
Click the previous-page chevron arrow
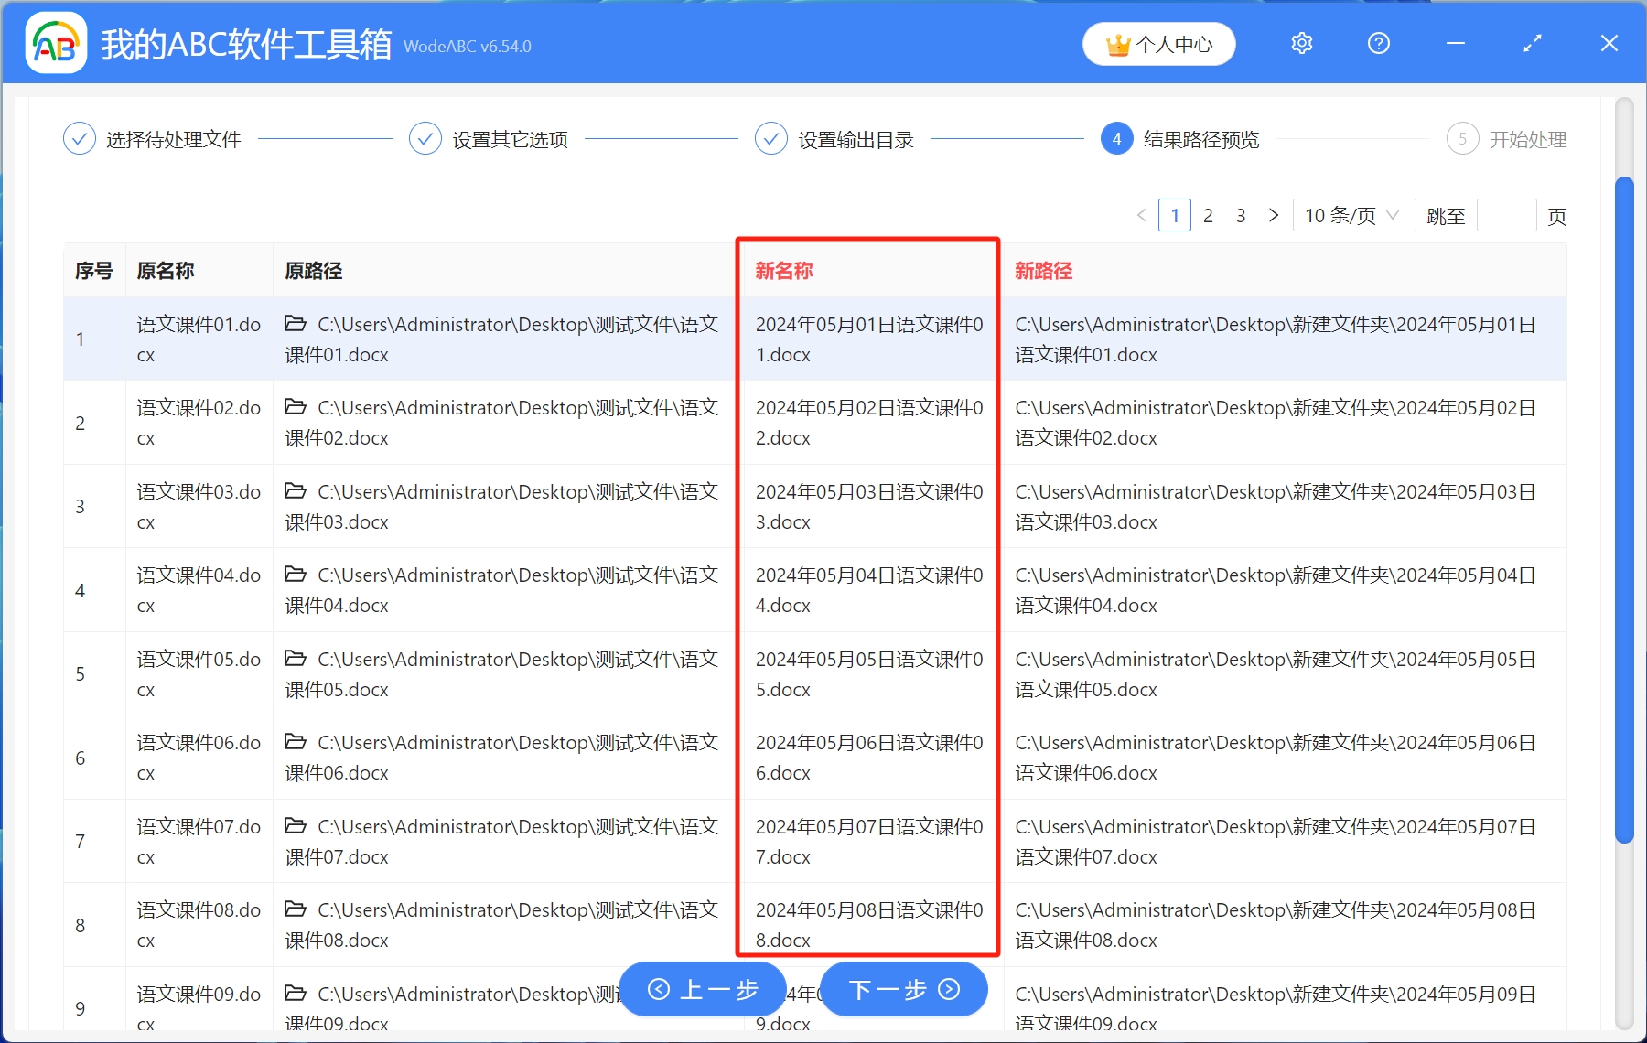coord(1141,215)
